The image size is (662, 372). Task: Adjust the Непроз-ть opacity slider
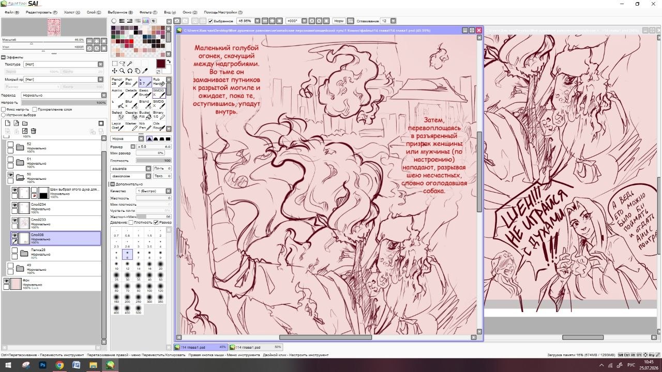64,103
